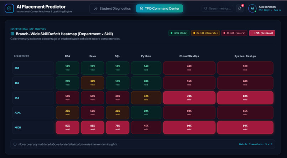
Task: Click the Cloud/DevOps column header
Action: (189, 56)
